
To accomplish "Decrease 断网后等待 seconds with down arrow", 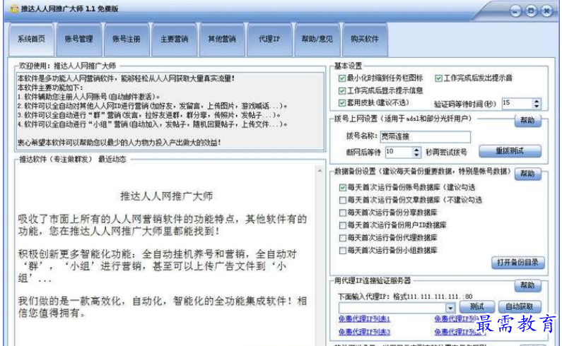I will coord(416,155).
